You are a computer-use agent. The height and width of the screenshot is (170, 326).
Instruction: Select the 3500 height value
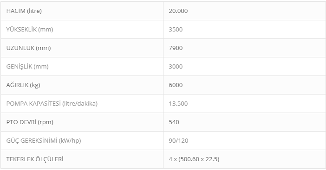tap(176, 30)
